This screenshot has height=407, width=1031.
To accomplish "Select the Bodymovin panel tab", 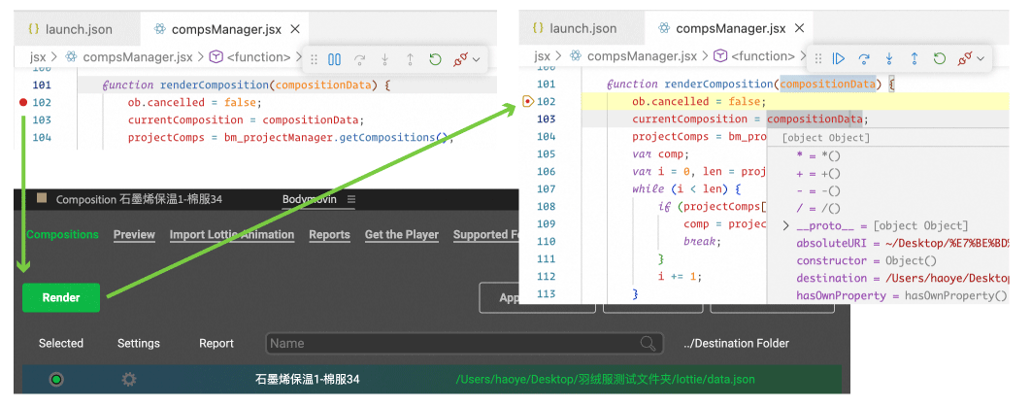I will coord(311,199).
